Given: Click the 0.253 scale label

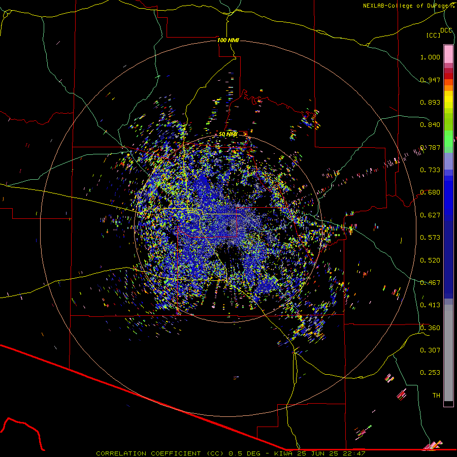Looking at the screenshot, I should [x=430, y=373].
